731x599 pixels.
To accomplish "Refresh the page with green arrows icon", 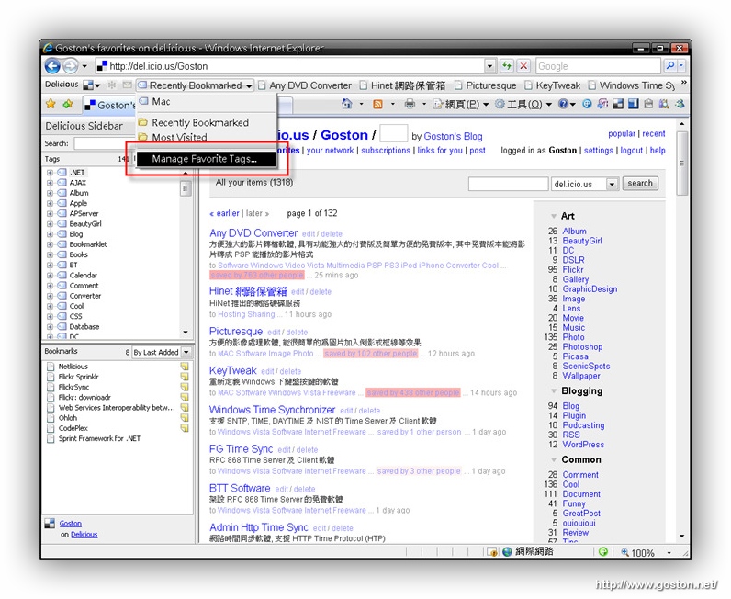I will tap(506, 66).
